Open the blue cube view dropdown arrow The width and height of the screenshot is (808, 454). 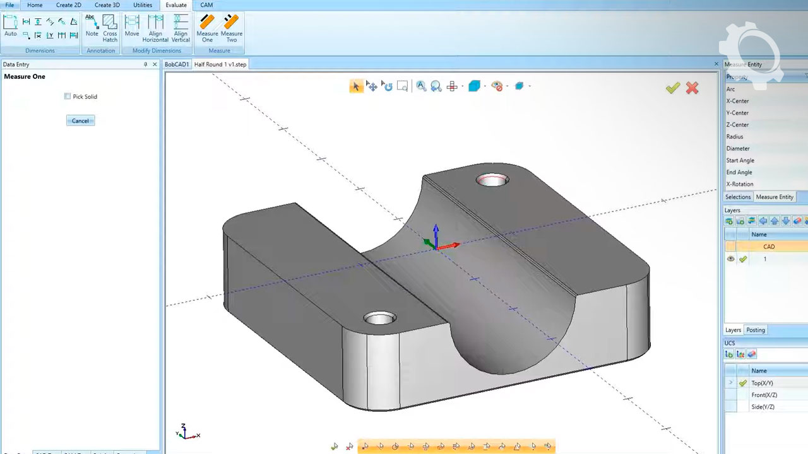(485, 86)
